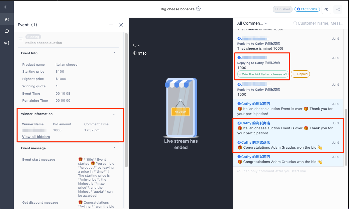
Task: Open the megaphone announcements sidebar icon
Action: [7, 43]
